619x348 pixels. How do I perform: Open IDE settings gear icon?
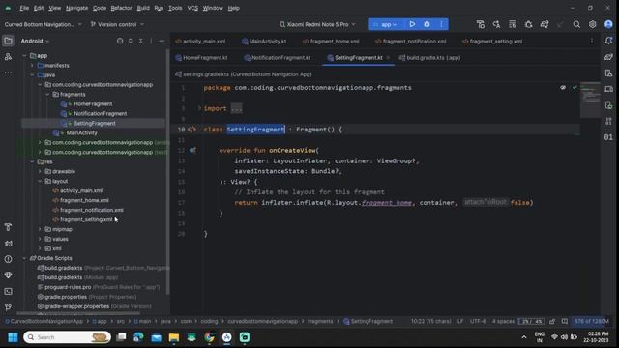(x=592, y=24)
